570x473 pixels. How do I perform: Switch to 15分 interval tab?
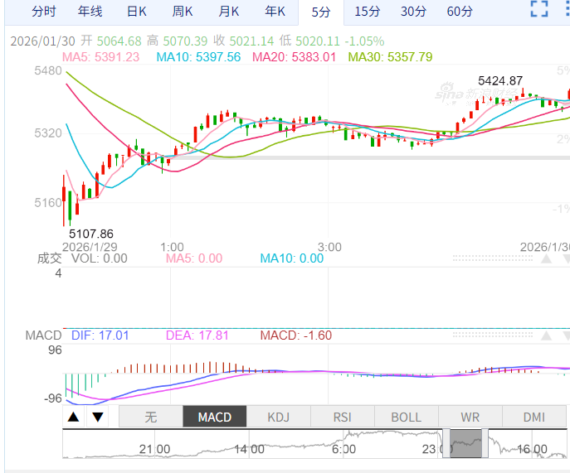tap(368, 12)
